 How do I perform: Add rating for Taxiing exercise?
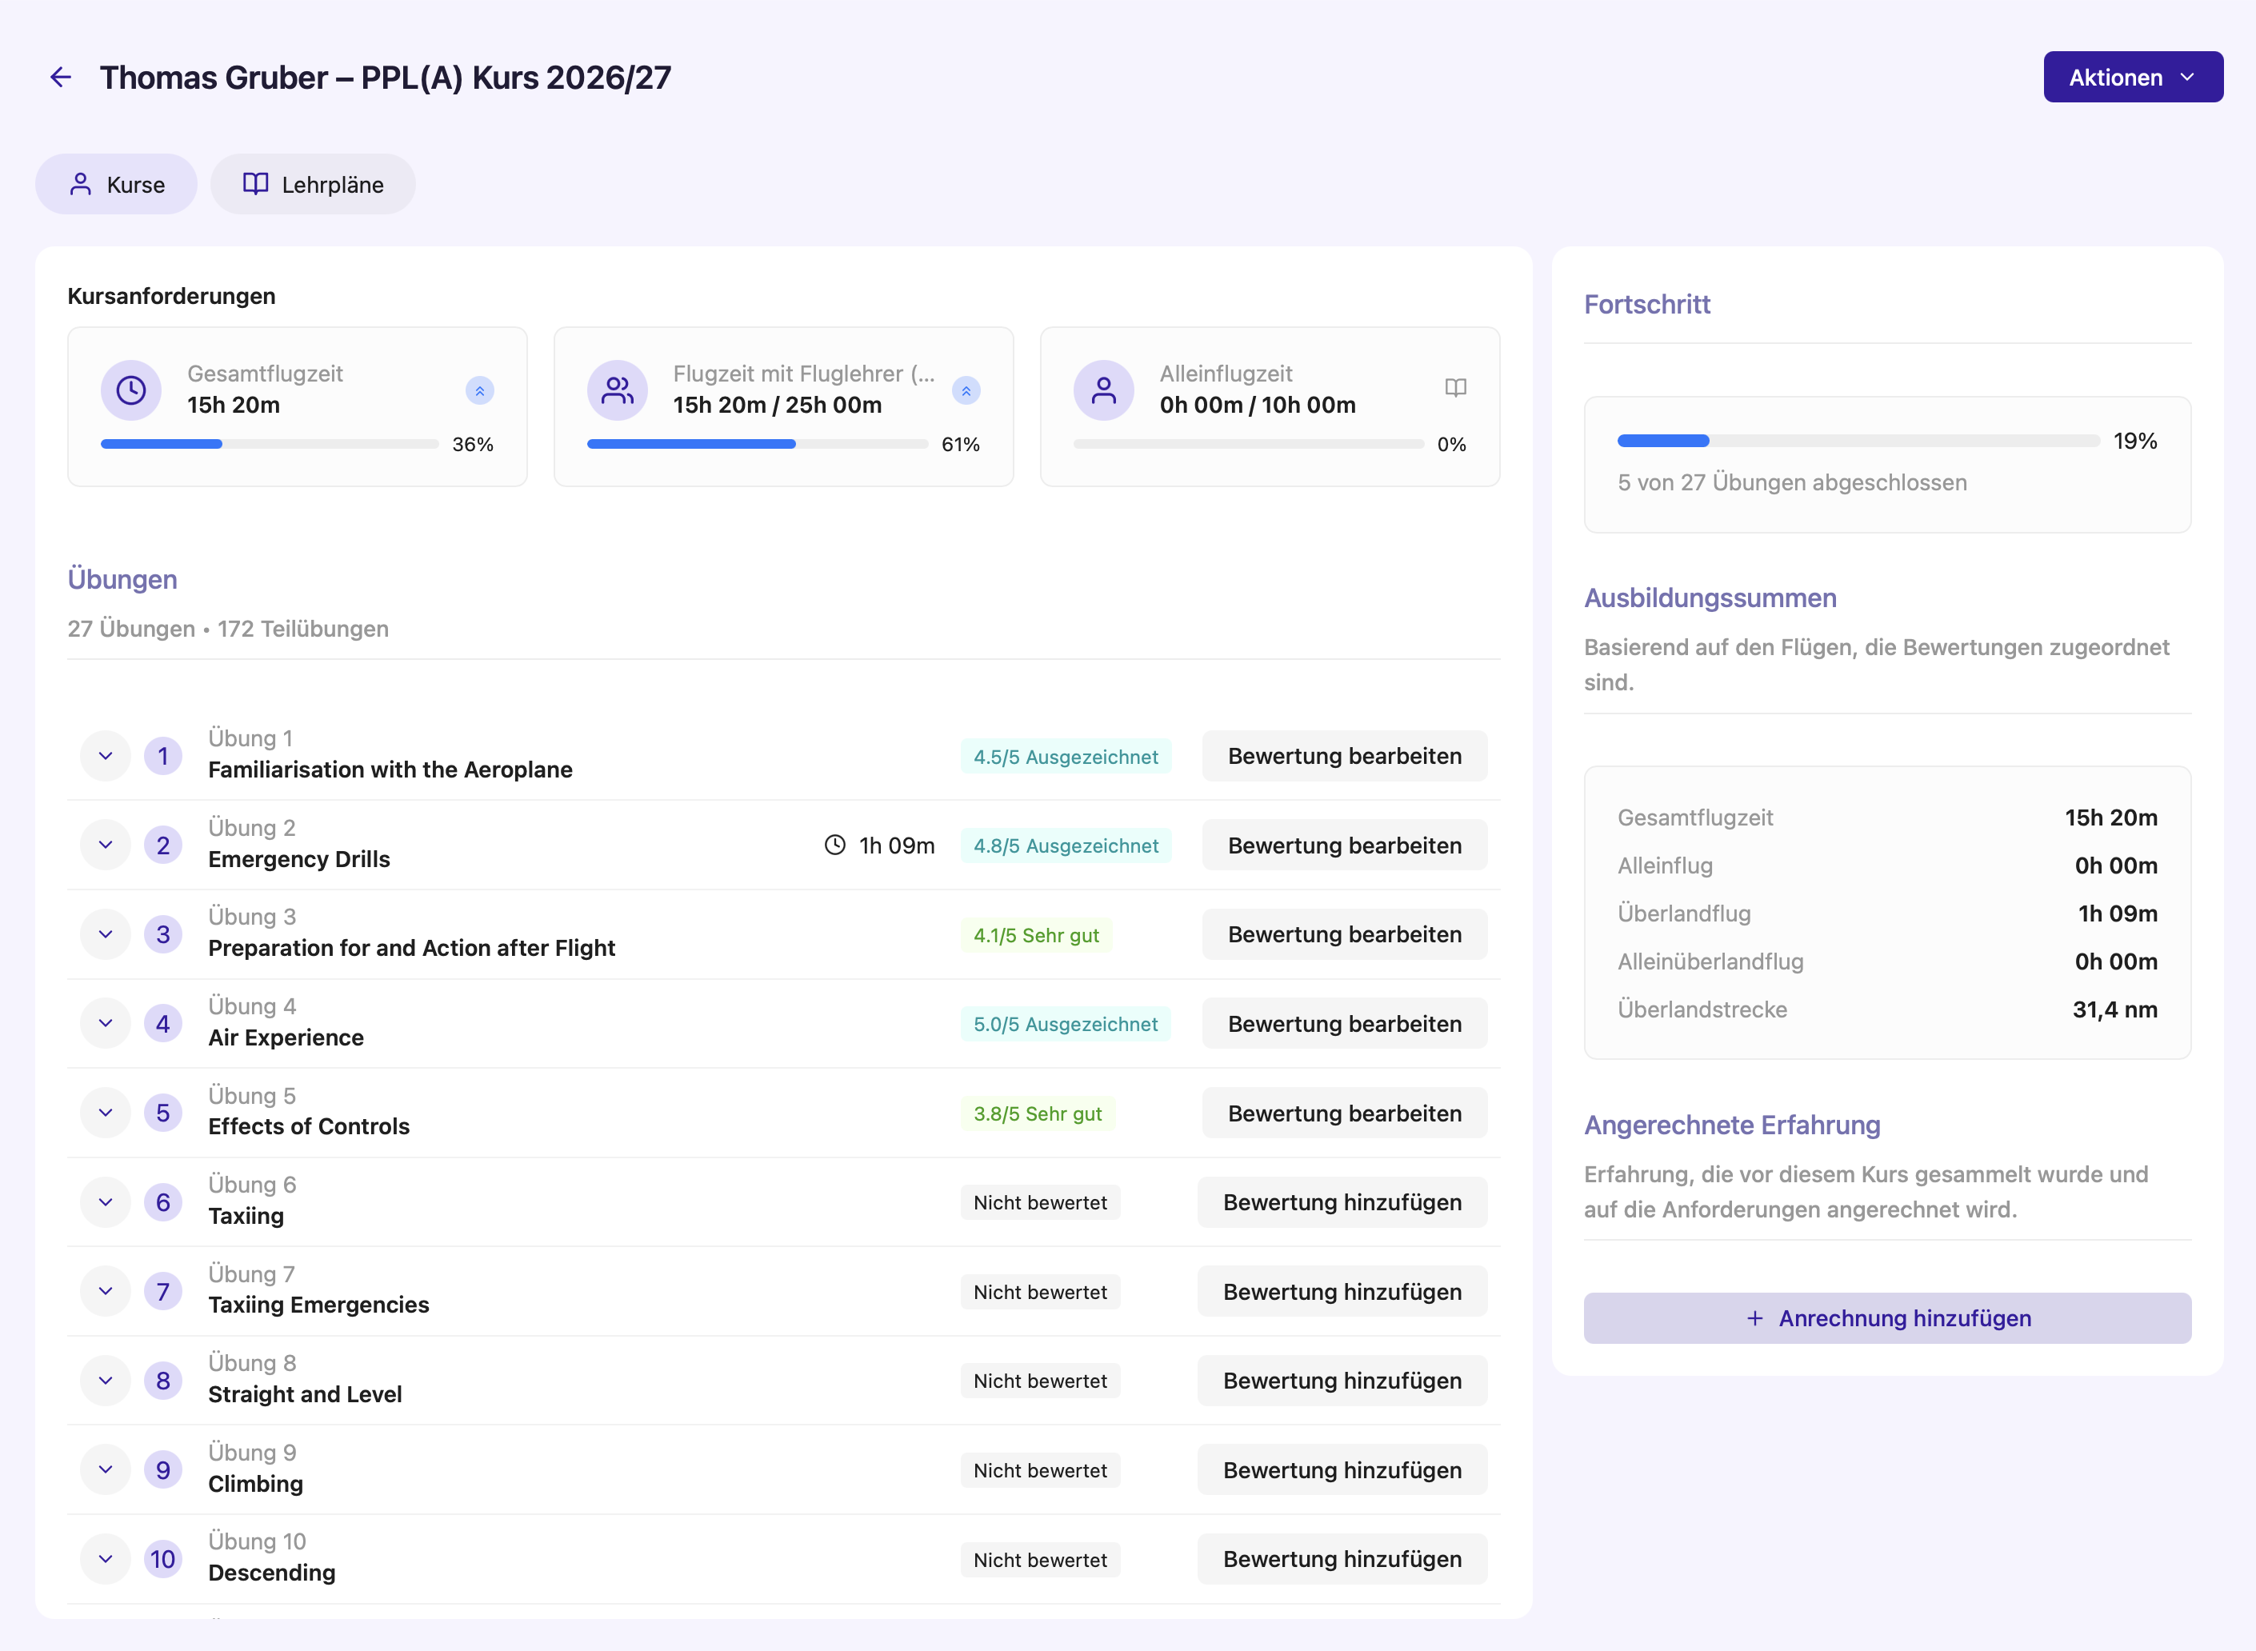click(x=1342, y=1202)
